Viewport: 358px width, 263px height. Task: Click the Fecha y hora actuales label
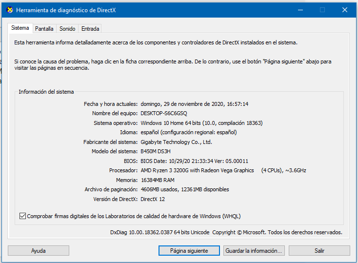pyautogui.click(x=111, y=104)
